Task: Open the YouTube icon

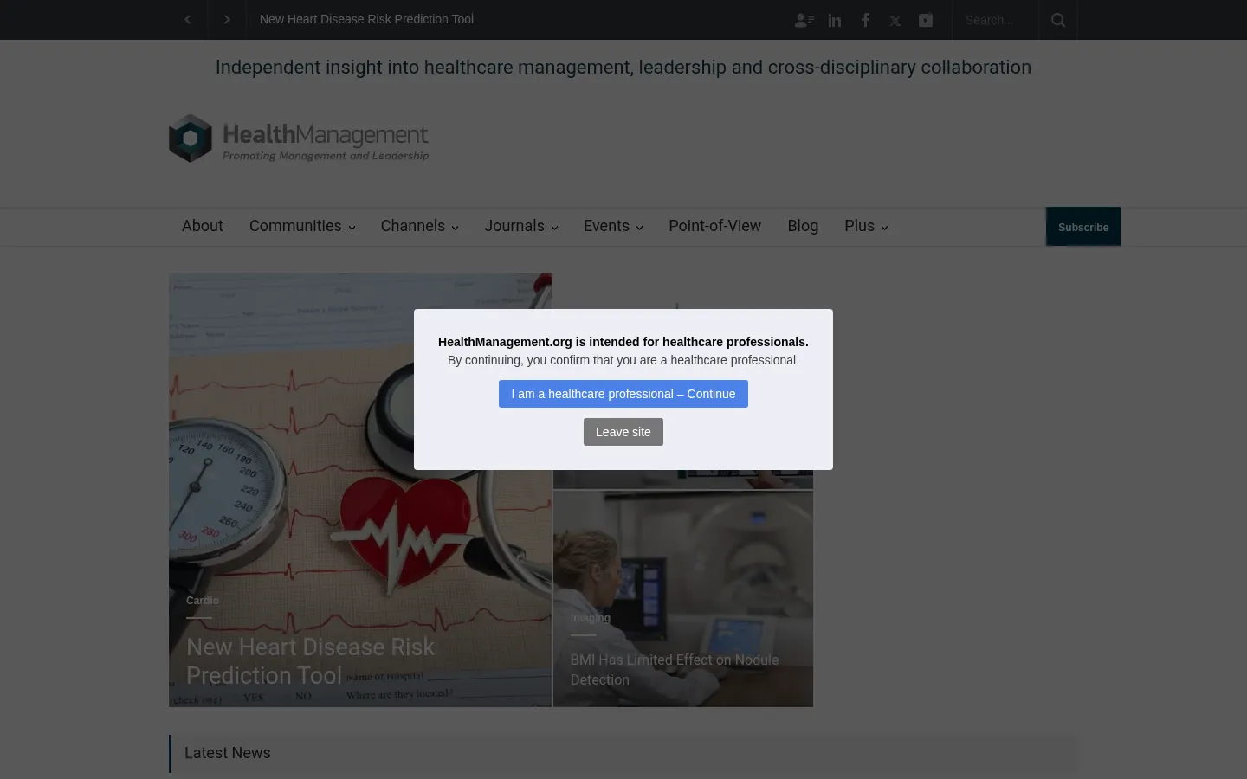Action: (926, 20)
